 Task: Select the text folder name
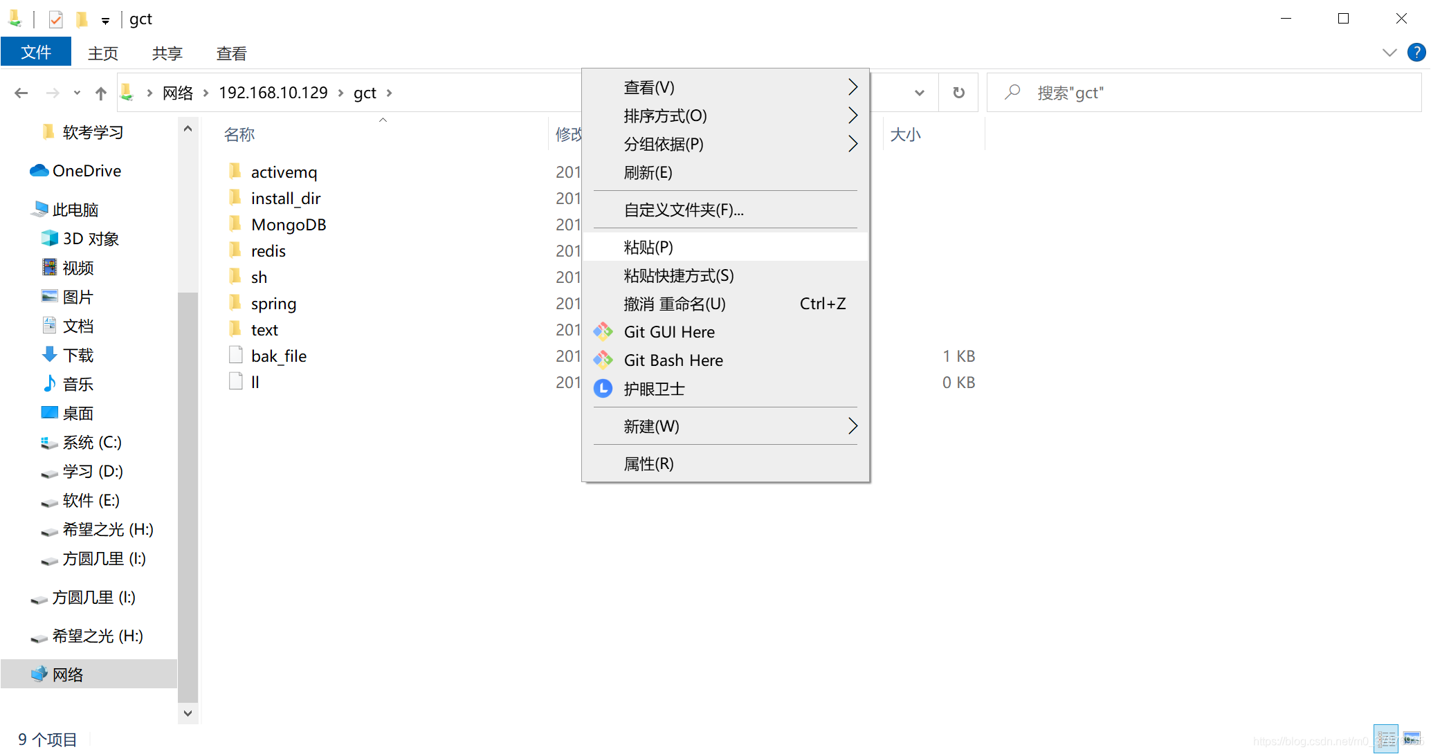(x=264, y=330)
